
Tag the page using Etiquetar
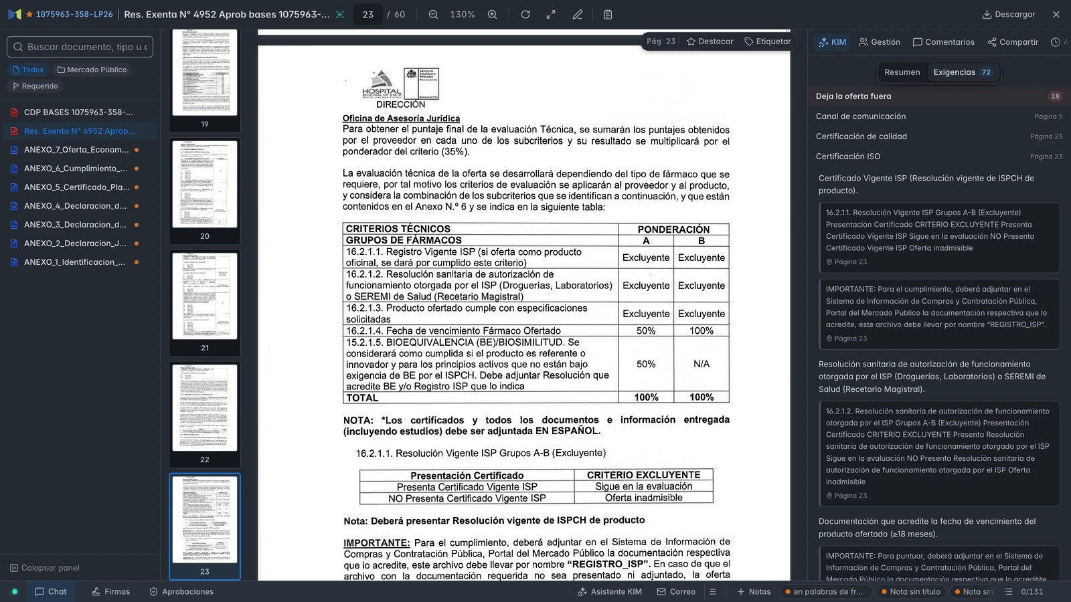pos(768,41)
